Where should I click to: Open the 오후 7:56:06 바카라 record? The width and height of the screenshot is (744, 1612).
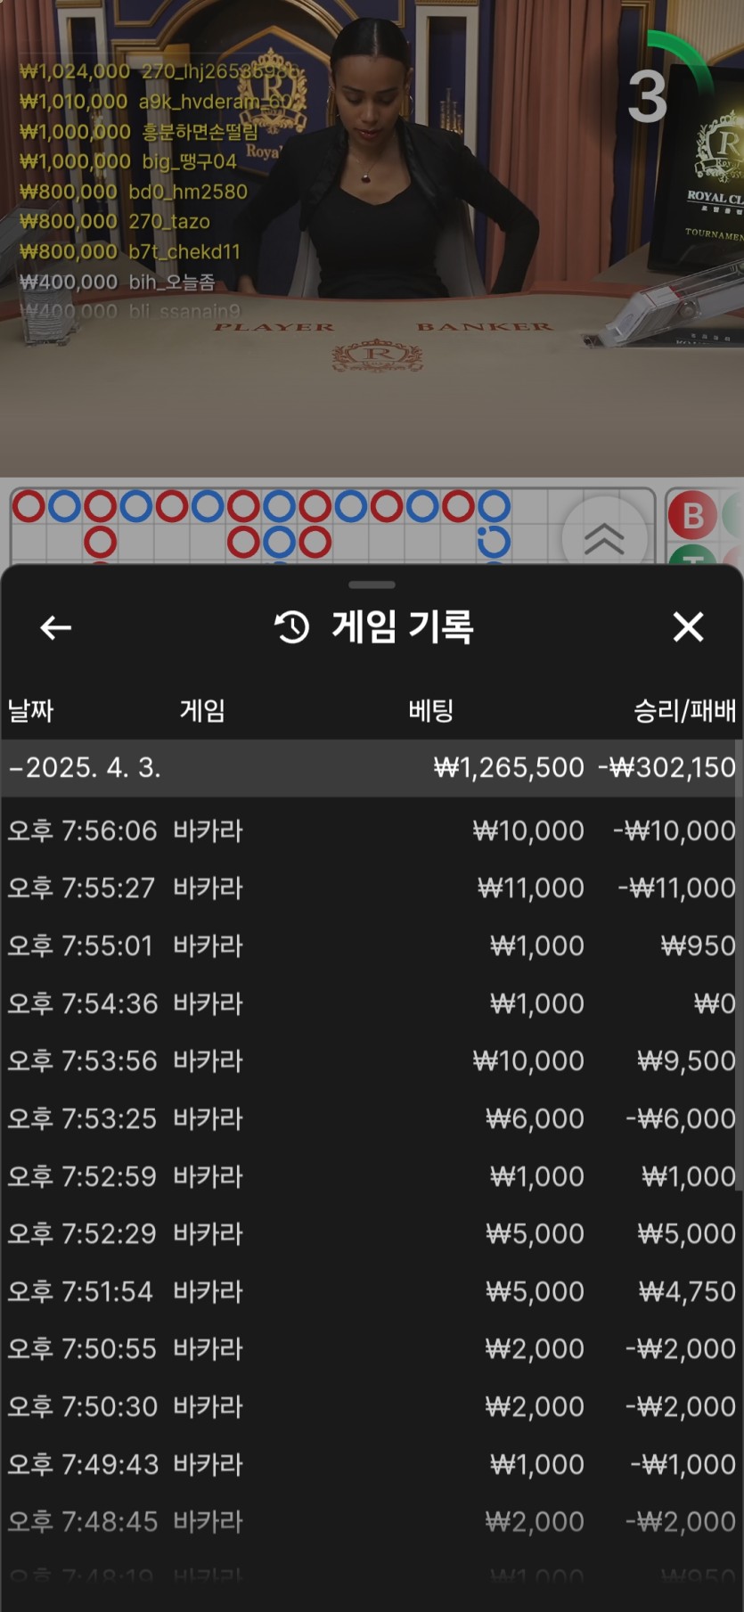coord(371,831)
